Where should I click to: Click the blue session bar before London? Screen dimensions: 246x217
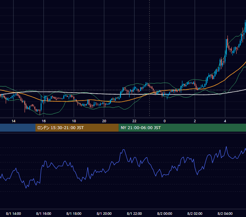point(18,128)
